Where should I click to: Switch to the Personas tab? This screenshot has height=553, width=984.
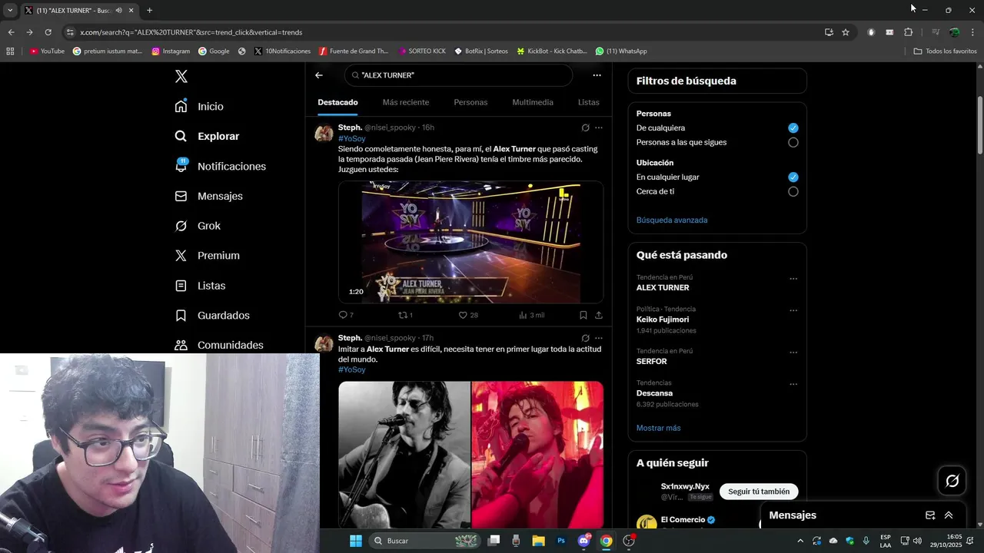470,102
